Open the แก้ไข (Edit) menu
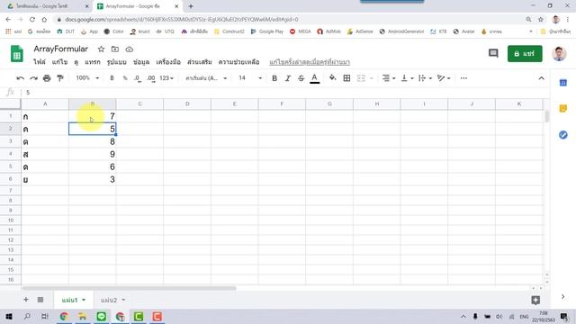This screenshot has height=324, width=576. [x=59, y=62]
